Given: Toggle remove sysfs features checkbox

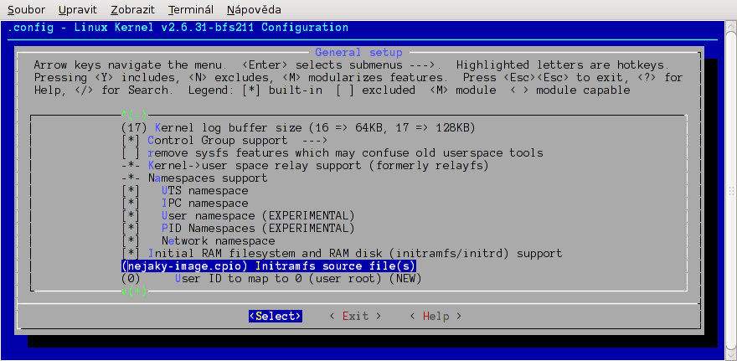Looking at the screenshot, I should [x=131, y=152].
